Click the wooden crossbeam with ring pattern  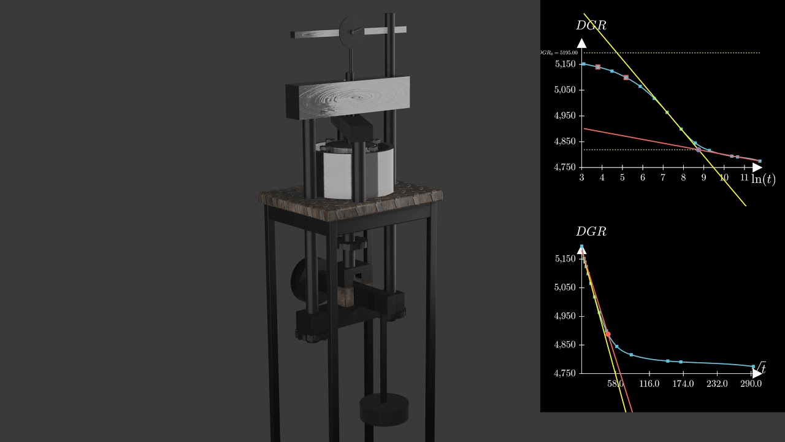(x=348, y=98)
